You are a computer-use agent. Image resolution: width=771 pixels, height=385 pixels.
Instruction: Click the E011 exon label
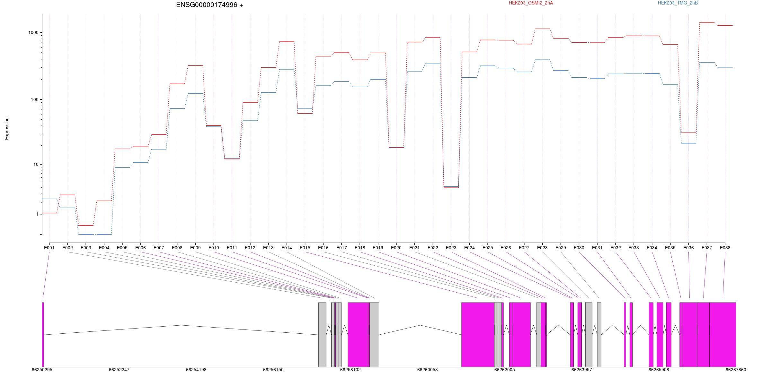click(232, 248)
